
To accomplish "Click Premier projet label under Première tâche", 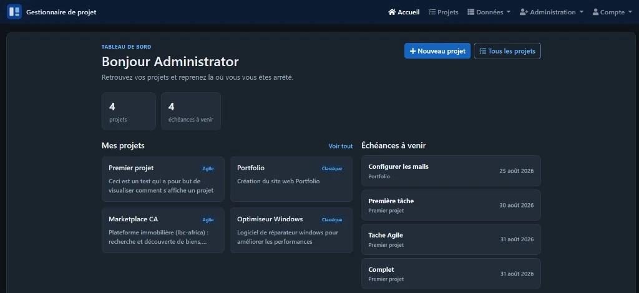I will point(386,211).
